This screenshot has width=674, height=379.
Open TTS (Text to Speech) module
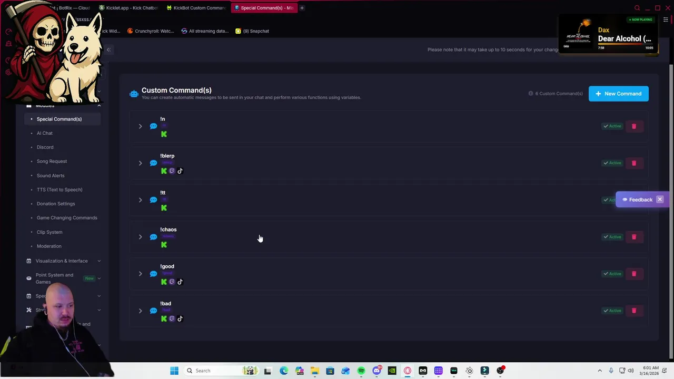tap(60, 189)
